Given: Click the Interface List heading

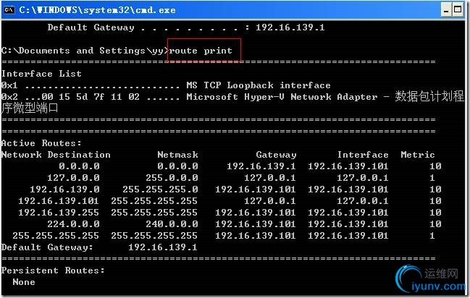Looking at the screenshot, I should coord(41,74).
